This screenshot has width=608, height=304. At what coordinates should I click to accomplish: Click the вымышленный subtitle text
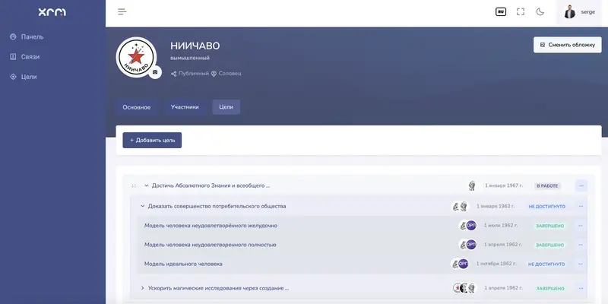click(190, 58)
